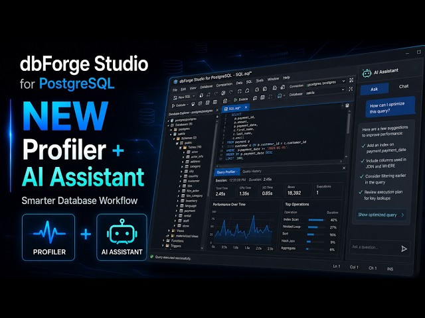This screenshot has width=425, height=318.
Task: Click the large AI Assistant robot icon card
Action: (x=122, y=237)
